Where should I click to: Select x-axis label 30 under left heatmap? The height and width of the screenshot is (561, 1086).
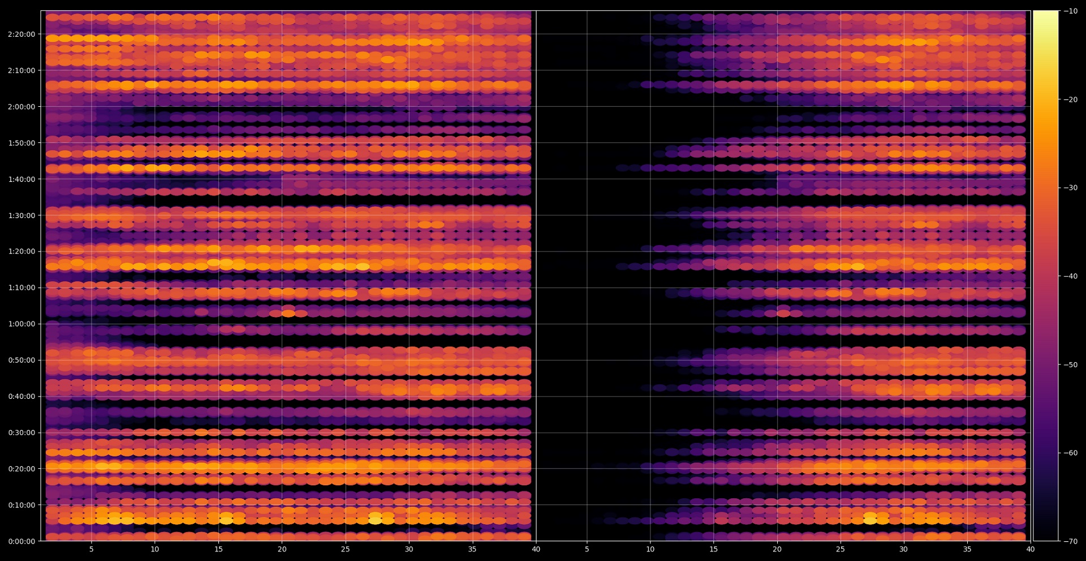point(409,549)
